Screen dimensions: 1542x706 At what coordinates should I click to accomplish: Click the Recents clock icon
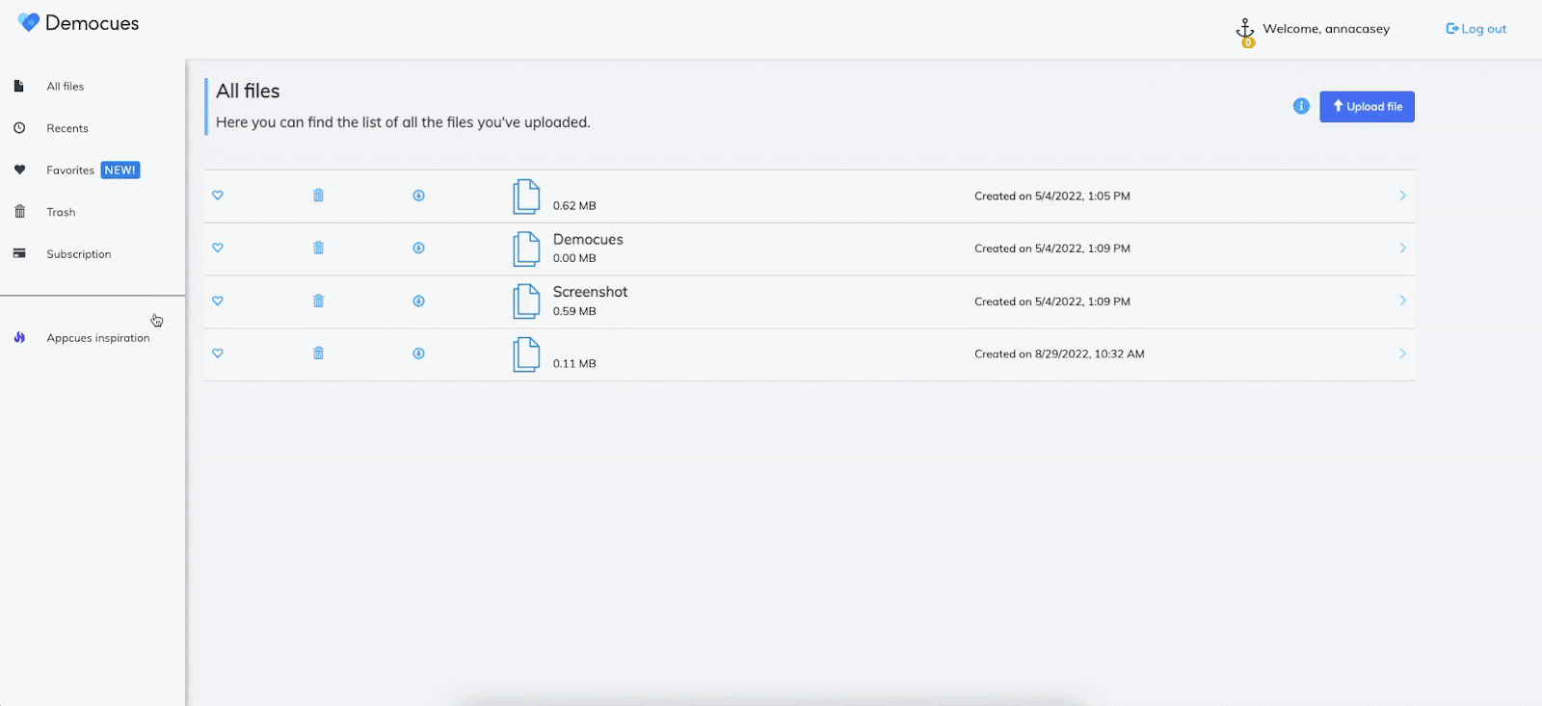[x=19, y=127]
